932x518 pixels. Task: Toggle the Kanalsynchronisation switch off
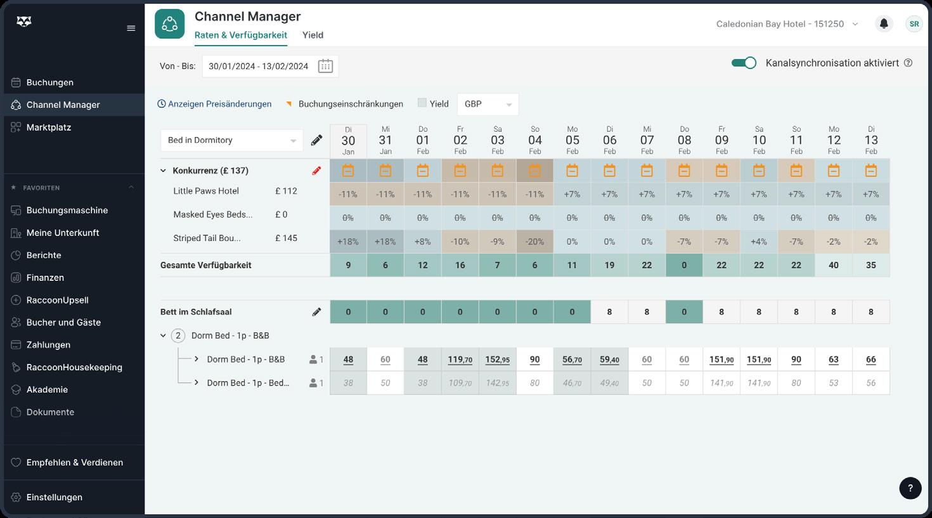(744, 63)
